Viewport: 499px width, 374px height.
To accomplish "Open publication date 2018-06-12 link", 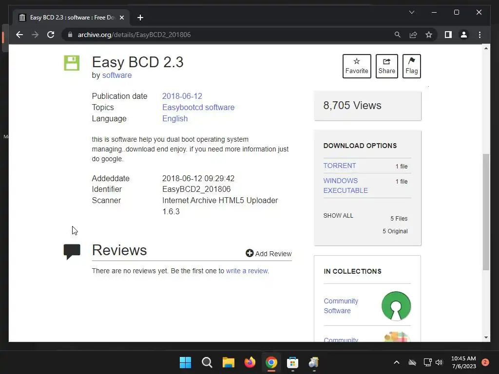I will 182,96.
